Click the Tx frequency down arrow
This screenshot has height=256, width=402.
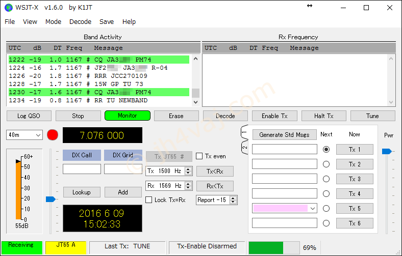(x=188, y=173)
